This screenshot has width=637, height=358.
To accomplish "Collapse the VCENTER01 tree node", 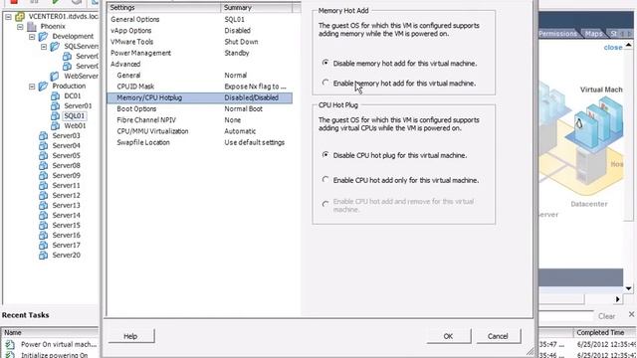I will (8, 17).
